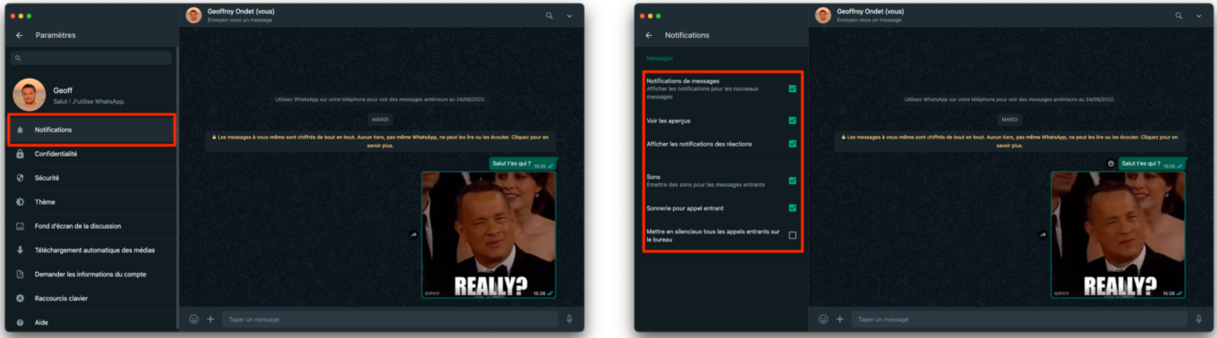Toggle the 'Voir les aperçus' checkbox
Screen dimensions: 1217x338
tap(792, 120)
